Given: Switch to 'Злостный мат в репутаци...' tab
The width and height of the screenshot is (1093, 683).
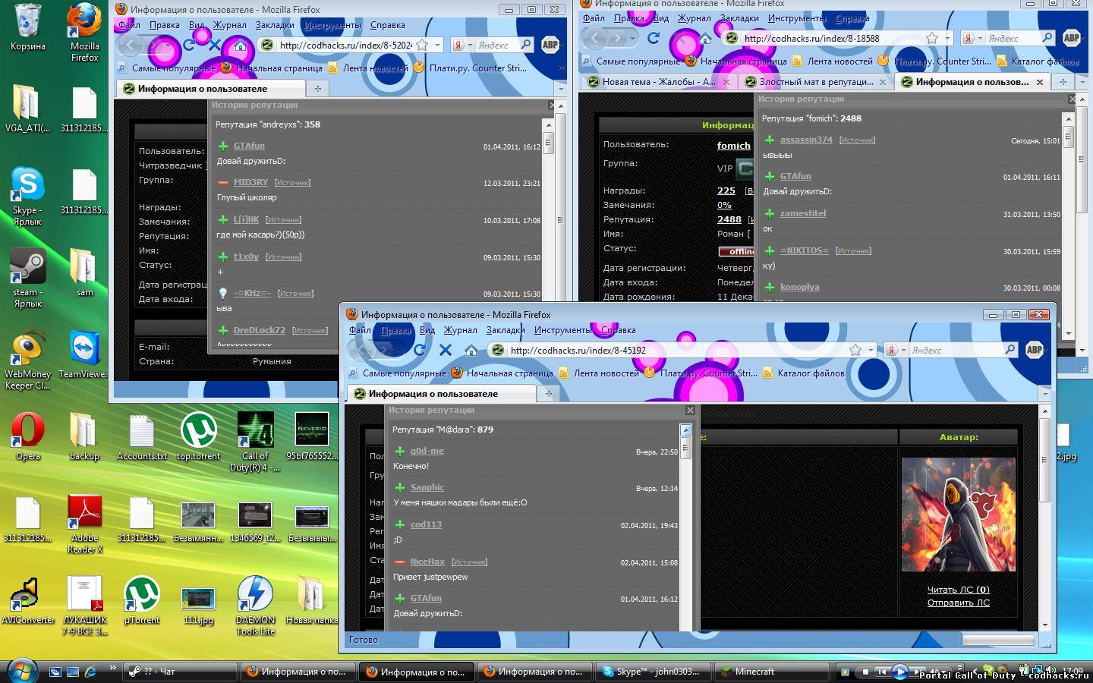Looking at the screenshot, I should tap(815, 82).
